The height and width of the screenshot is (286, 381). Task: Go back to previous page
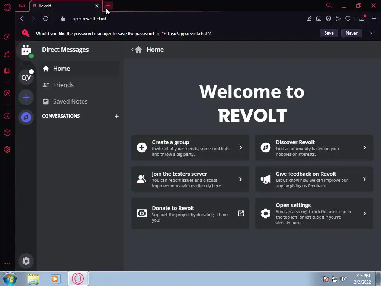point(22,19)
